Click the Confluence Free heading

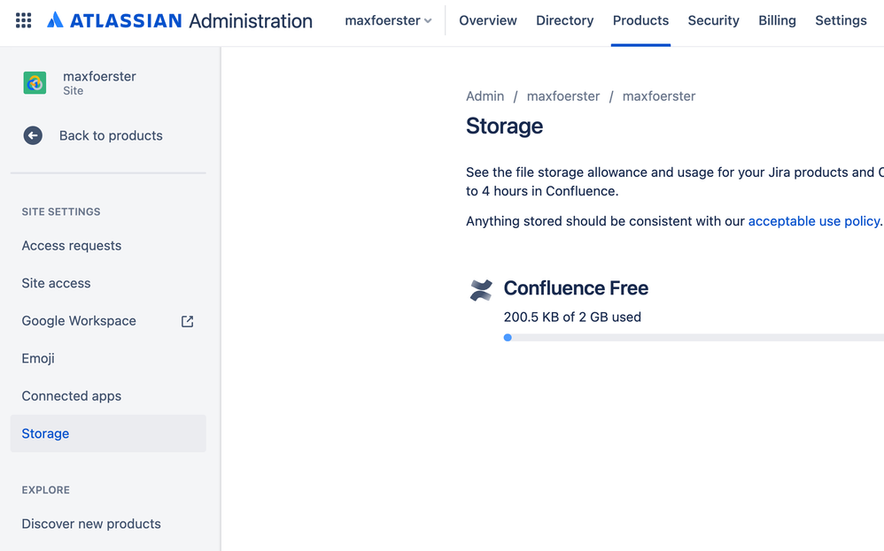[576, 288]
